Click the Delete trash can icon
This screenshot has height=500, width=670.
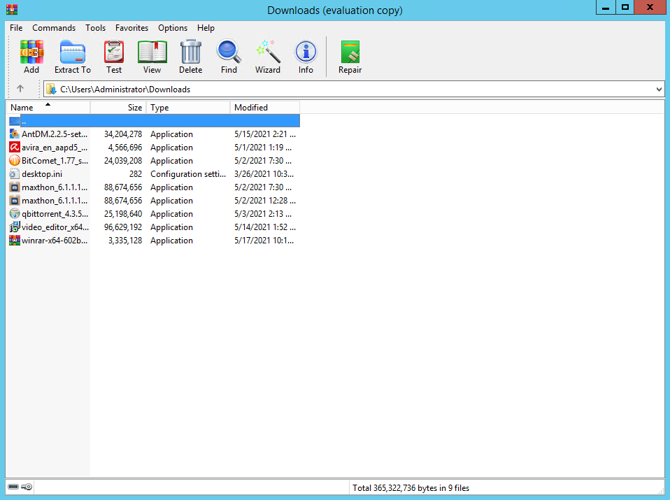click(x=190, y=52)
